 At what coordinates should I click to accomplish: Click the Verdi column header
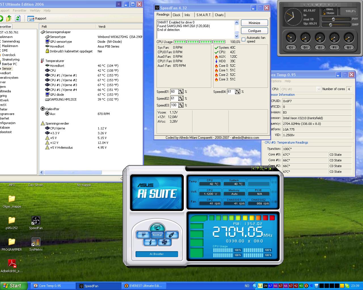(x=119, y=26)
